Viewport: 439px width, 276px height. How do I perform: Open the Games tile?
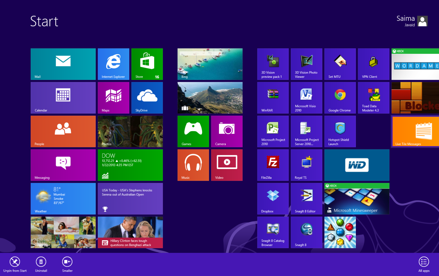tap(193, 131)
